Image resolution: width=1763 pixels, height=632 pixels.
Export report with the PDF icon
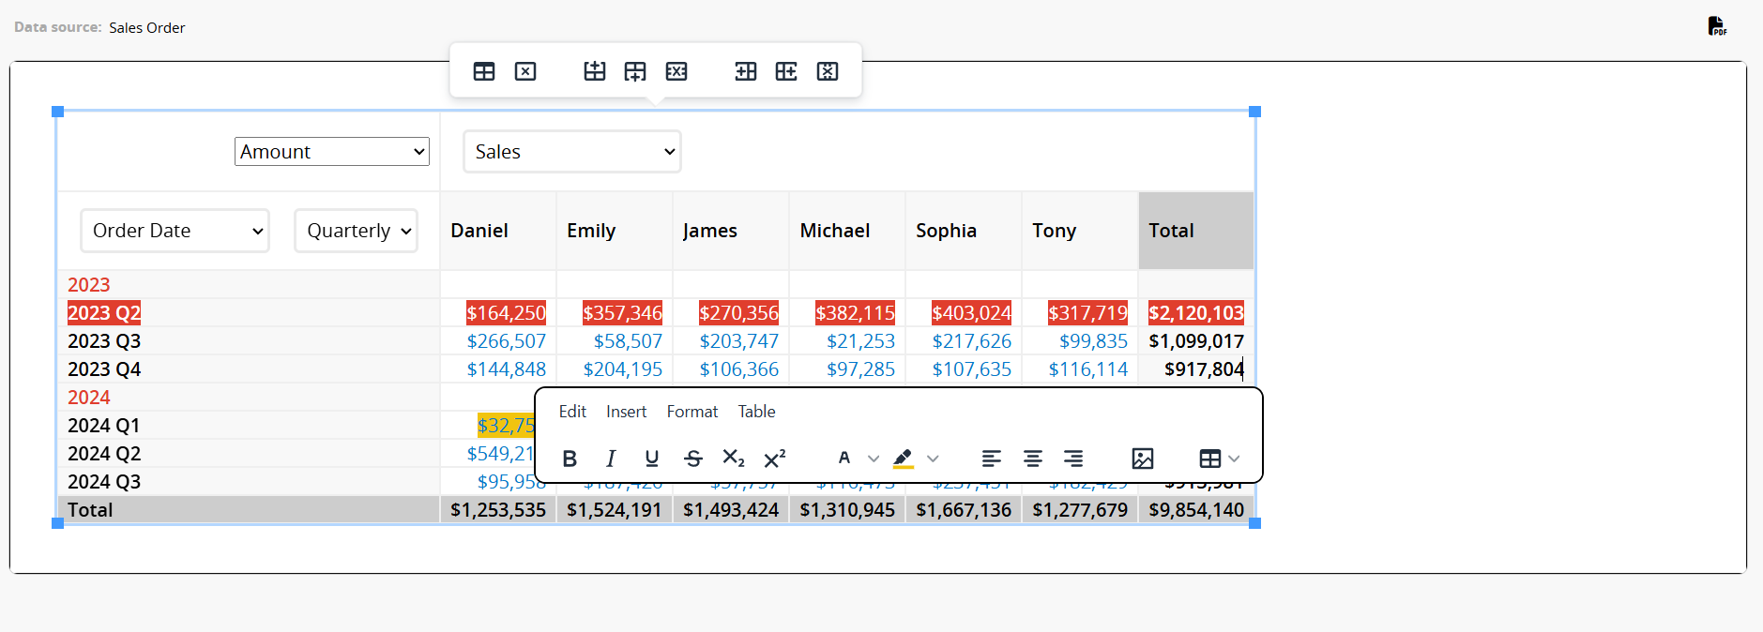coord(1716,26)
